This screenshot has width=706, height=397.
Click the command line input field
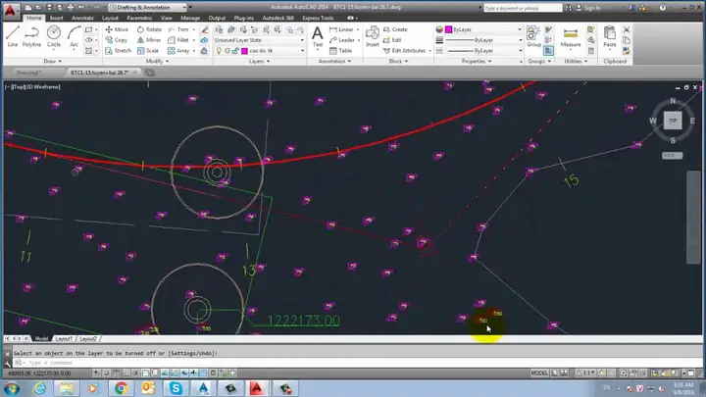click(356, 363)
